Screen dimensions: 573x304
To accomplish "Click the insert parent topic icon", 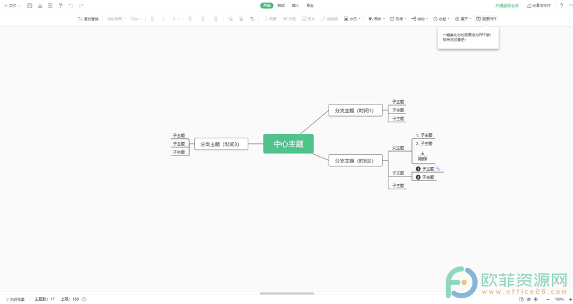I will click(252, 18).
